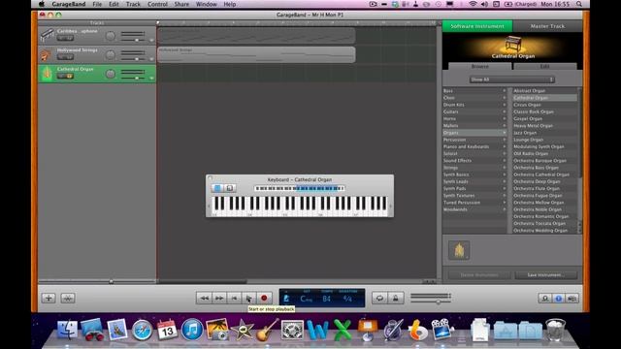Change the tempo value 84
Screen dimensions: 621x349
[x=326, y=299]
